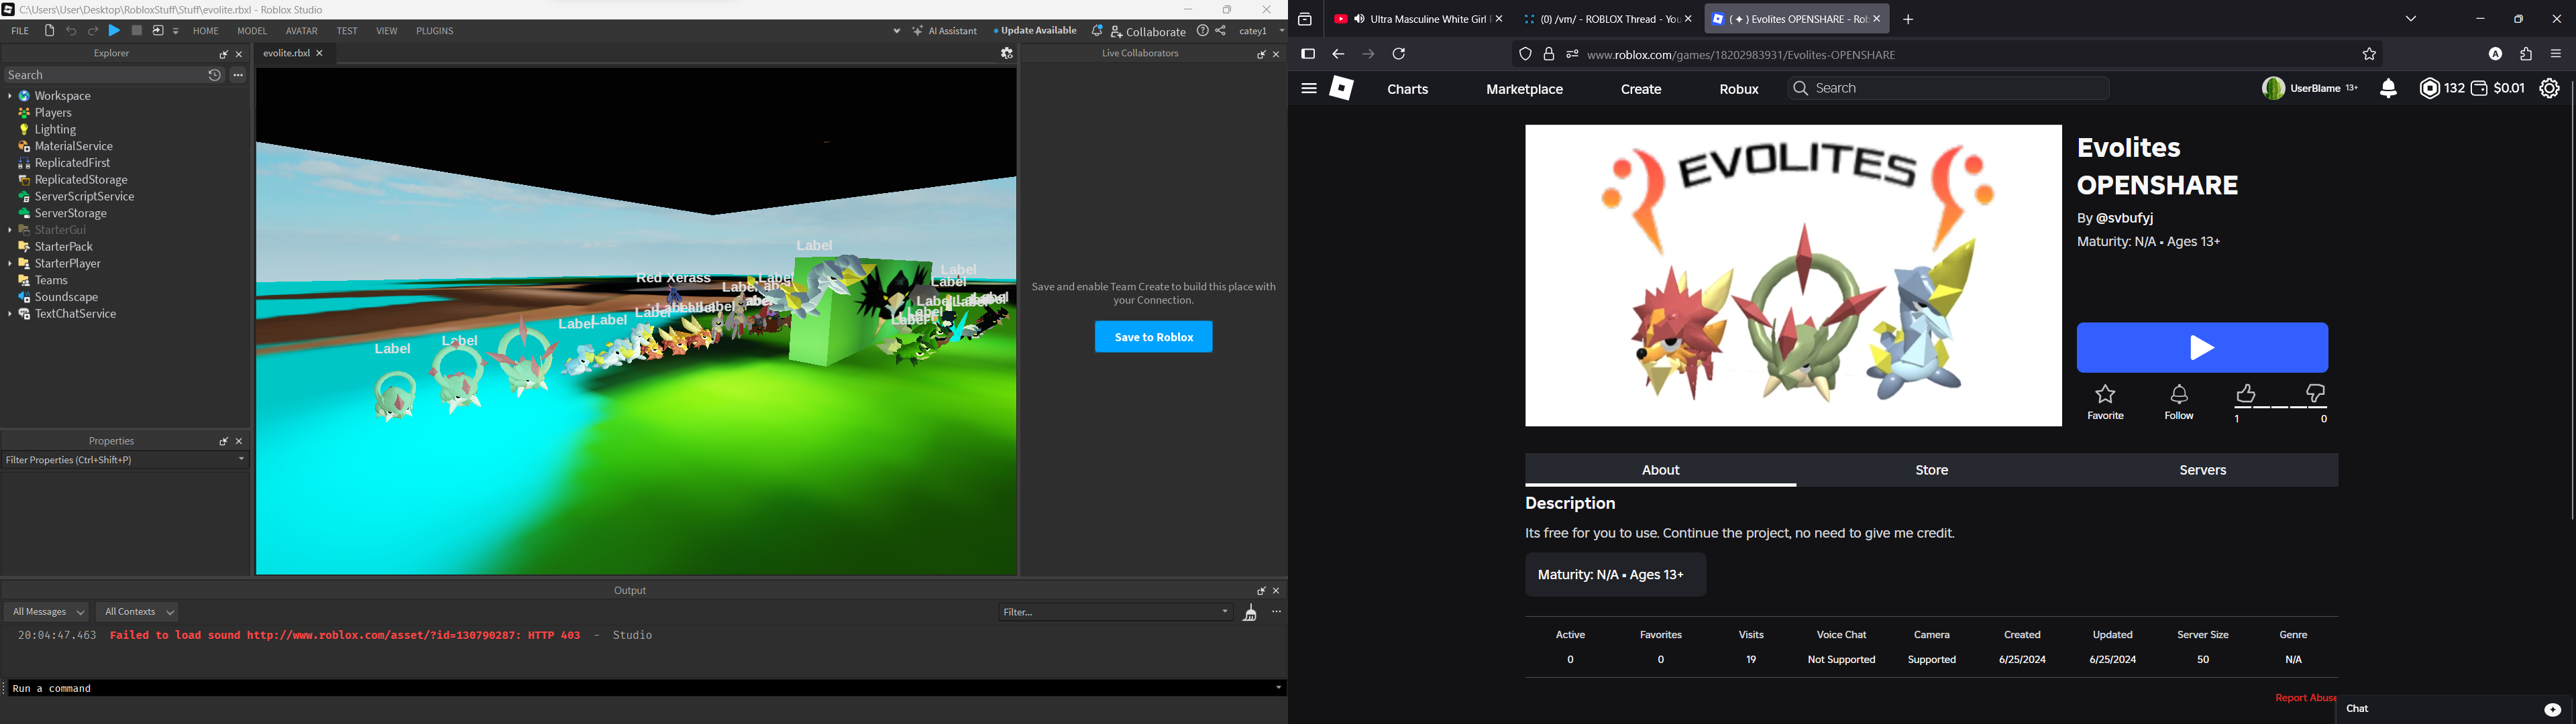This screenshot has width=2576, height=724.
Task: Start playtest with the blue Play icon
Action: coord(115,31)
